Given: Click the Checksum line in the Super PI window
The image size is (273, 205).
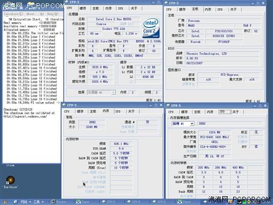Looking at the screenshot, I should click(18, 109).
